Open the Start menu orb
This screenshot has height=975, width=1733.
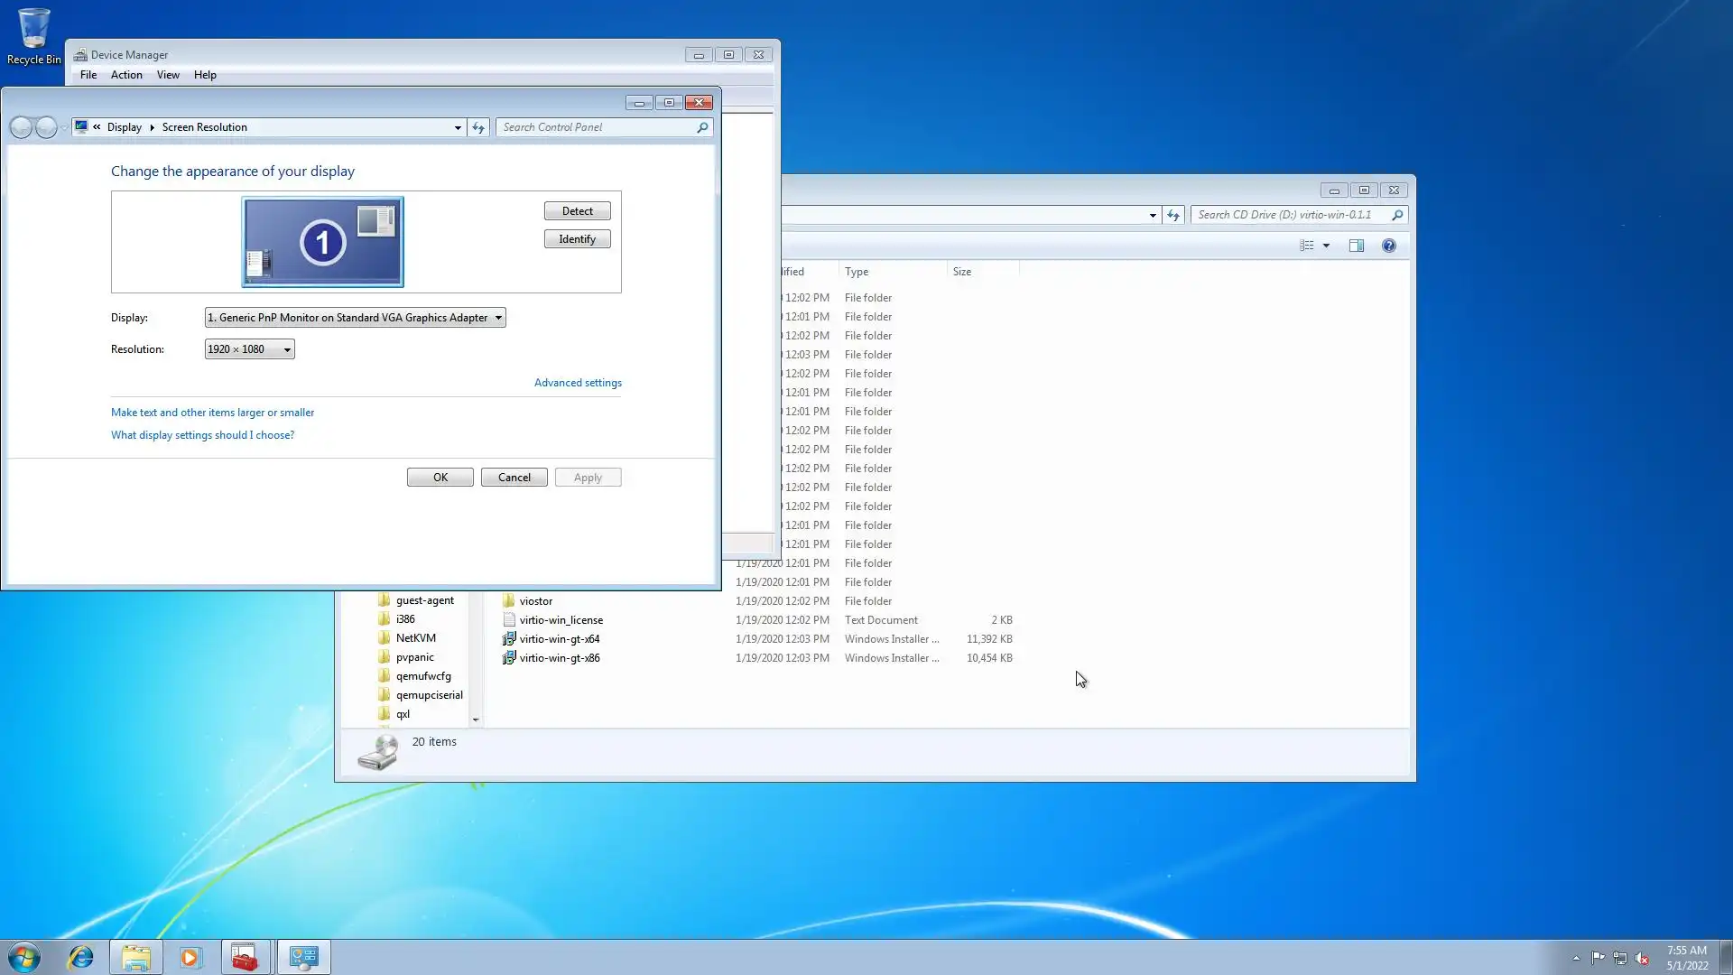pos(24,957)
